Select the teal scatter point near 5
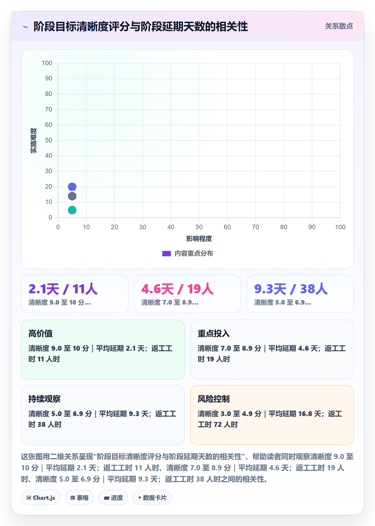 (x=72, y=210)
